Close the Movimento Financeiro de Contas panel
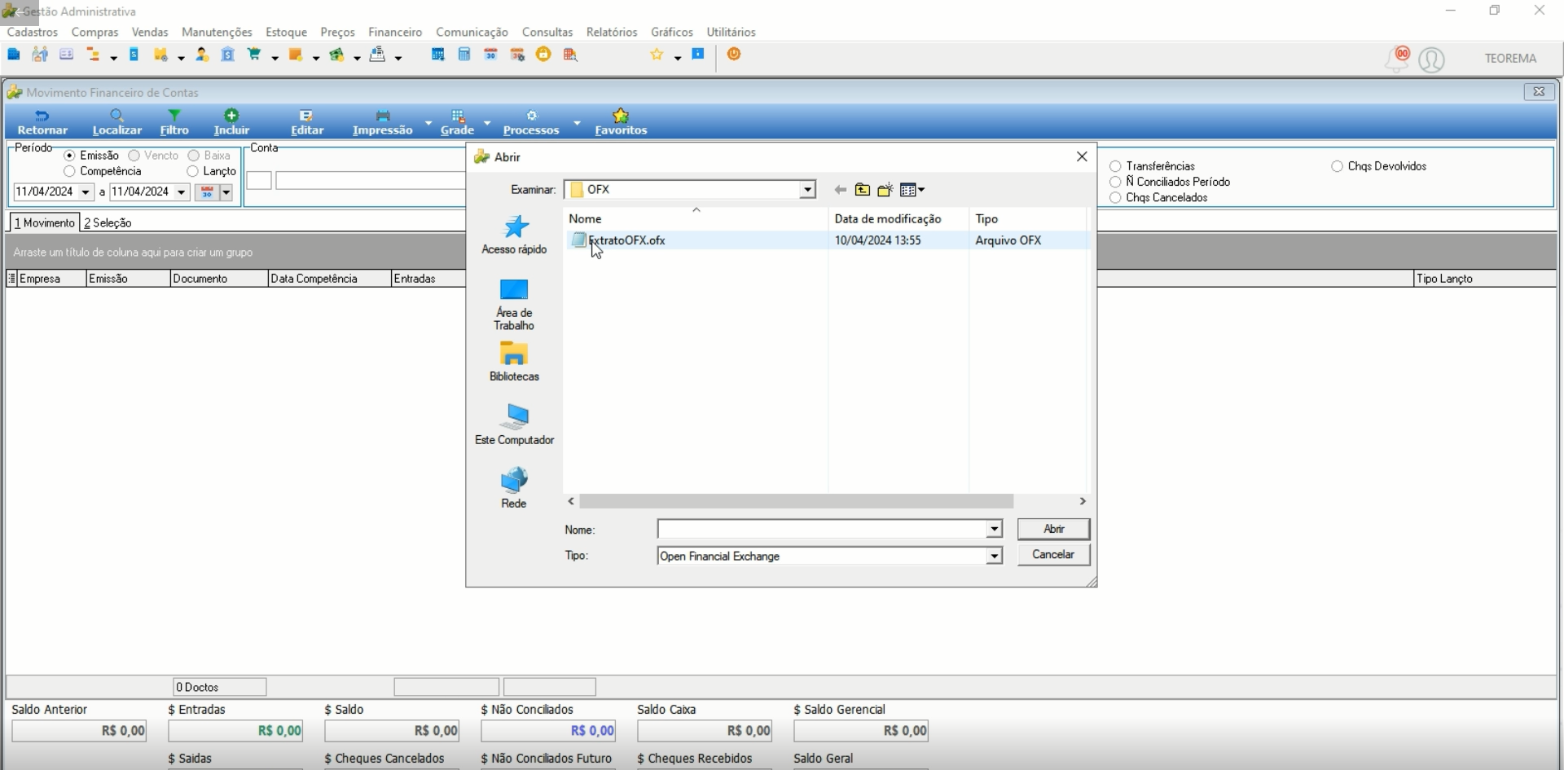This screenshot has width=1564, height=770. (1539, 92)
